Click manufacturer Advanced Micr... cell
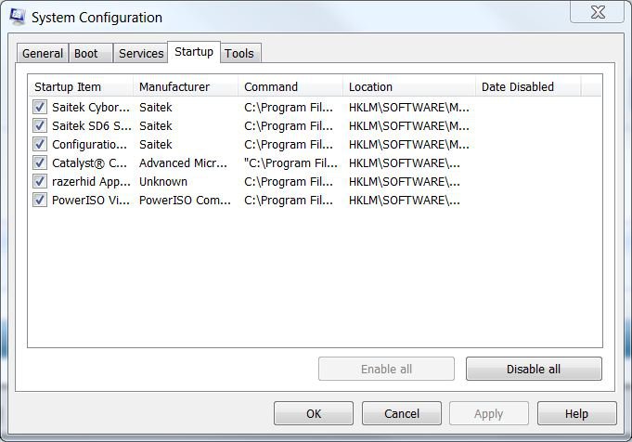The height and width of the screenshot is (442, 632). tap(183, 162)
